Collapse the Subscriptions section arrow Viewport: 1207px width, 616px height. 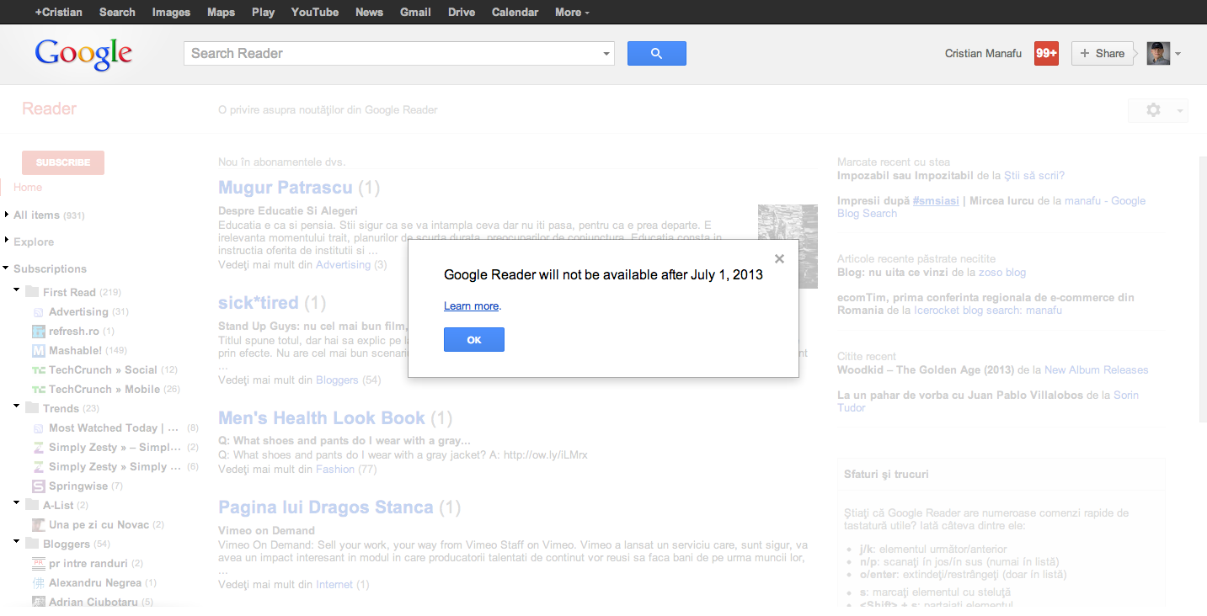7,268
